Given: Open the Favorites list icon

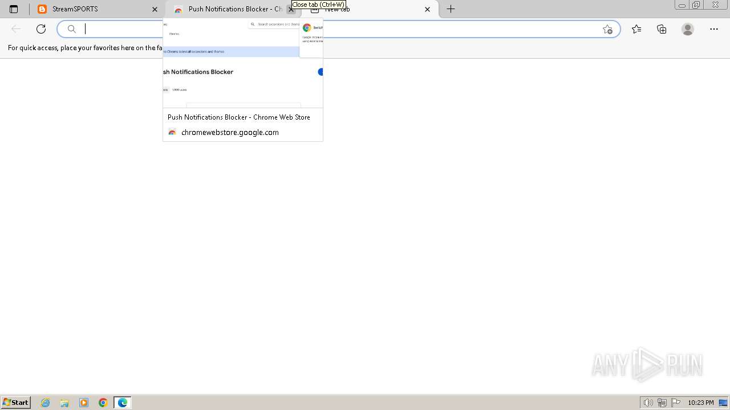Looking at the screenshot, I should click(636, 29).
